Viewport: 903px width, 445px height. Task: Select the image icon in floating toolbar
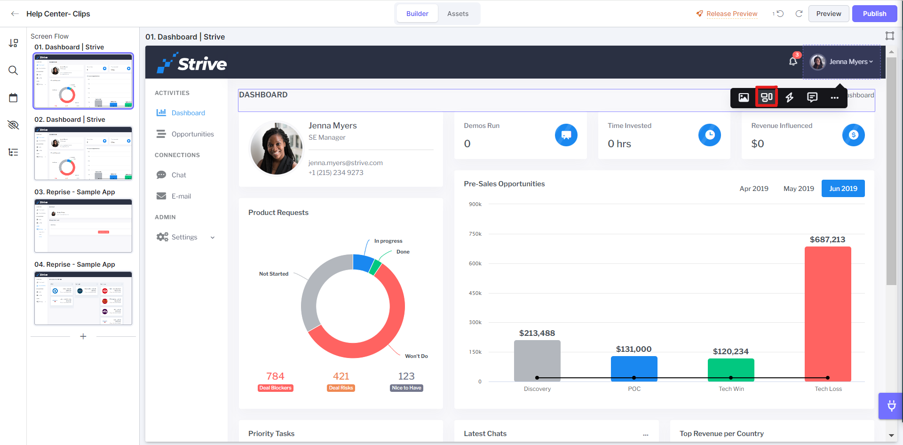point(744,97)
